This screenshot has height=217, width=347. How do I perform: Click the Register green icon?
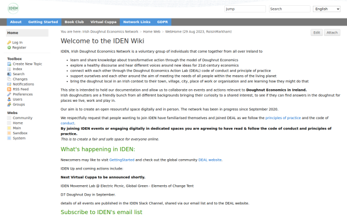click(9, 47)
